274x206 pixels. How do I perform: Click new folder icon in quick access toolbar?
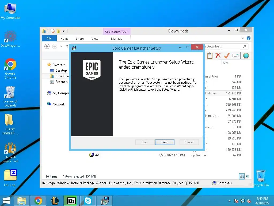[58, 31]
